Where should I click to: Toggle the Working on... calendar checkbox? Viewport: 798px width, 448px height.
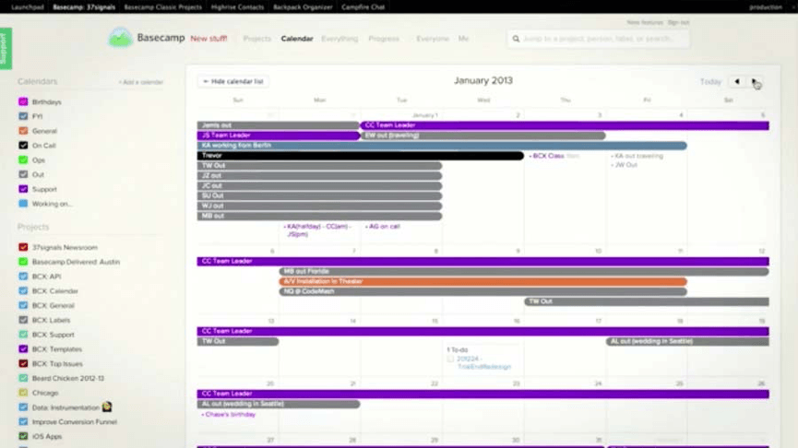pos(23,204)
